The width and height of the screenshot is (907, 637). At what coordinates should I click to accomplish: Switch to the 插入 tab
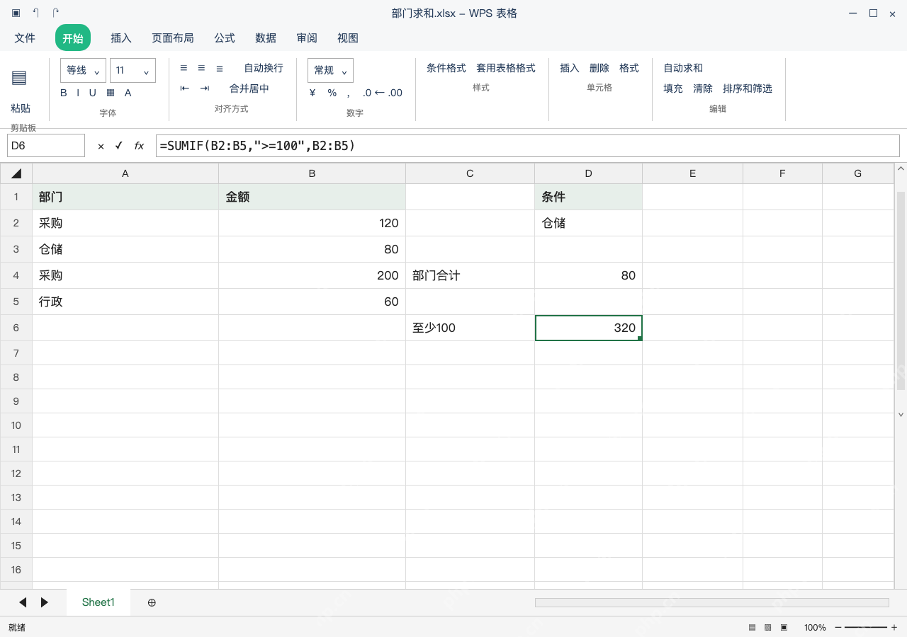[121, 38]
